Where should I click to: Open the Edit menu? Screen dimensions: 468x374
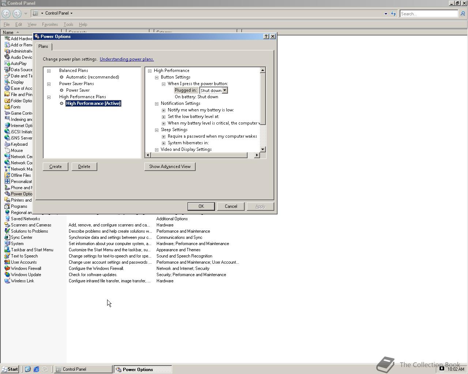pos(18,24)
